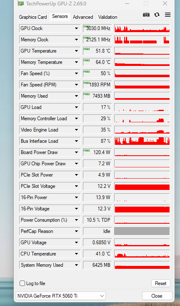Click the GPU-Z app icon in title bar
Viewport: 180px width, 306px height.
point(20,3)
